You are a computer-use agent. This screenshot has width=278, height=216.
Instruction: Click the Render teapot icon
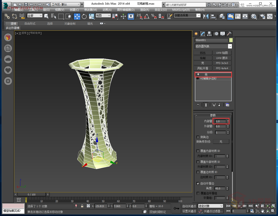point(270,16)
